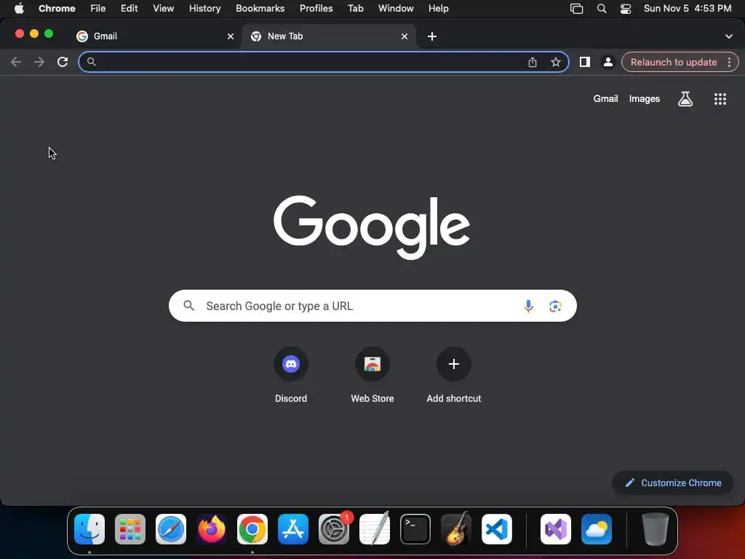Open the Discord shortcut
Image resolution: width=745 pixels, height=559 pixels.
[291, 364]
